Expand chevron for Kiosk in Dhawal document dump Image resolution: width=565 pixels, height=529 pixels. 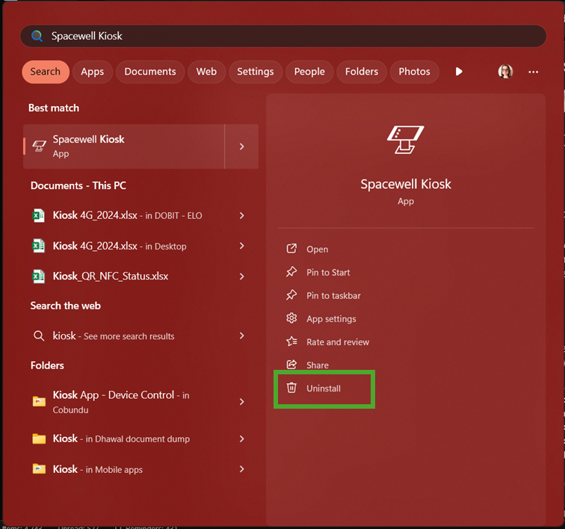(242, 439)
